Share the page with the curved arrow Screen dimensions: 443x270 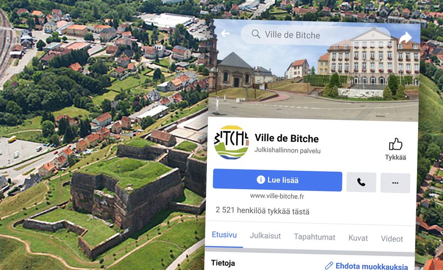[405, 38]
